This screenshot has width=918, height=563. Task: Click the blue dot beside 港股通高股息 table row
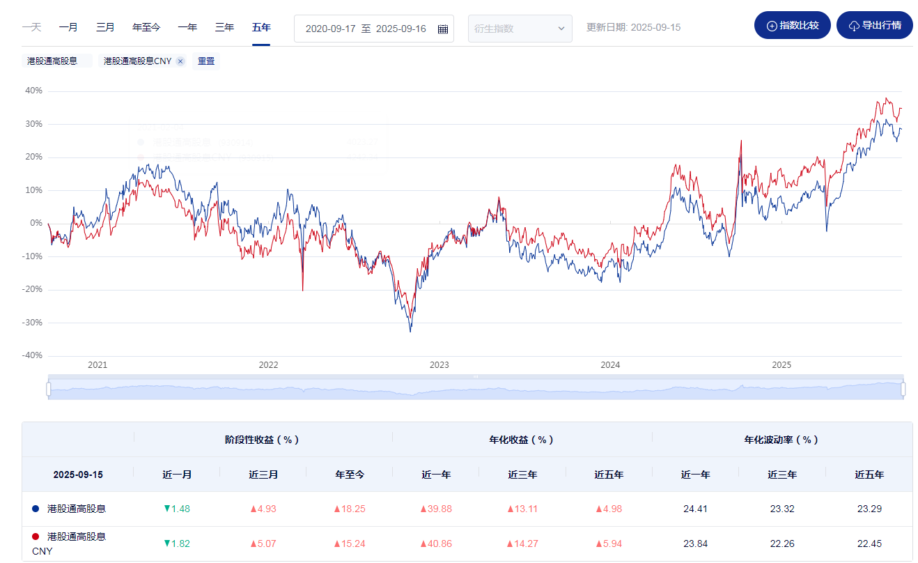(36, 509)
